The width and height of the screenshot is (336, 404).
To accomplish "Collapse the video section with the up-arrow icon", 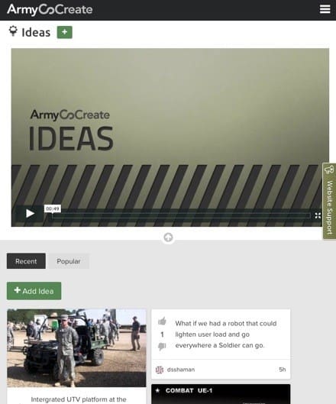I will pos(168,238).
